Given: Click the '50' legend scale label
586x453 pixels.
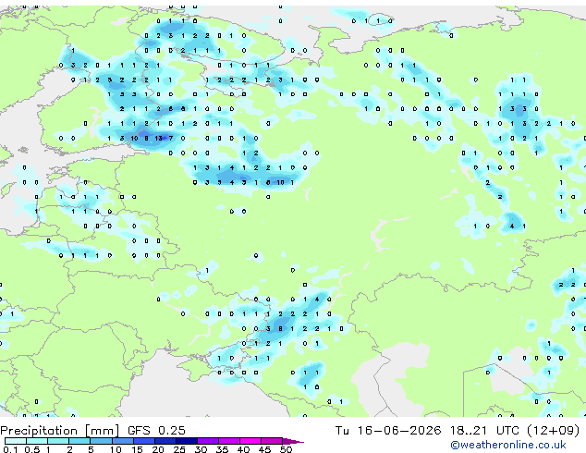Looking at the screenshot, I should 286,449.
